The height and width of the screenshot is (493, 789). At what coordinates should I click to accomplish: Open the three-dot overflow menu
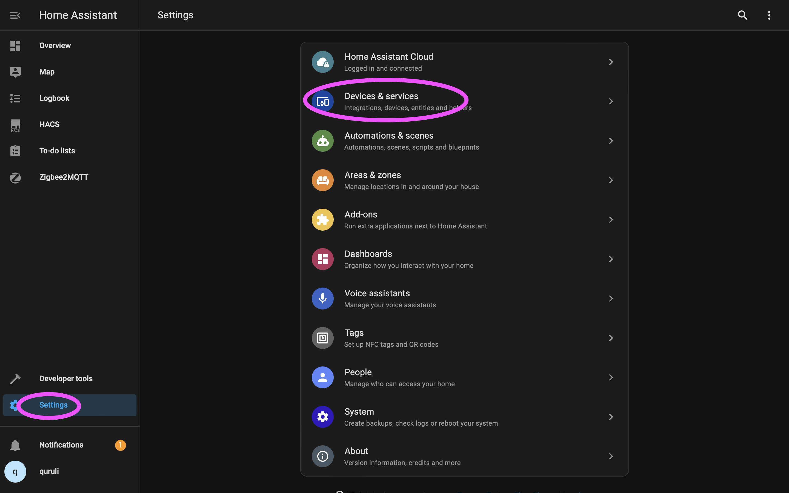(769, 15)
